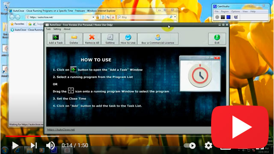Click the video Play button
The height and width of the screenshot is (154, 274).
click(15, 145)
